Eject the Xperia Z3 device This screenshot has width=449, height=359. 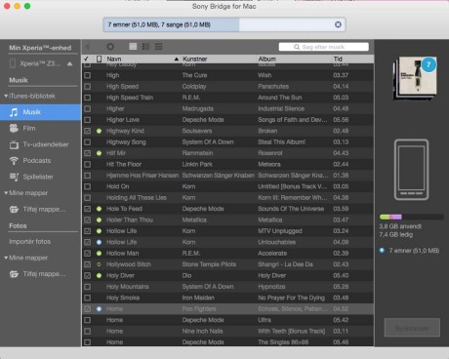click(x=69, y=63)
